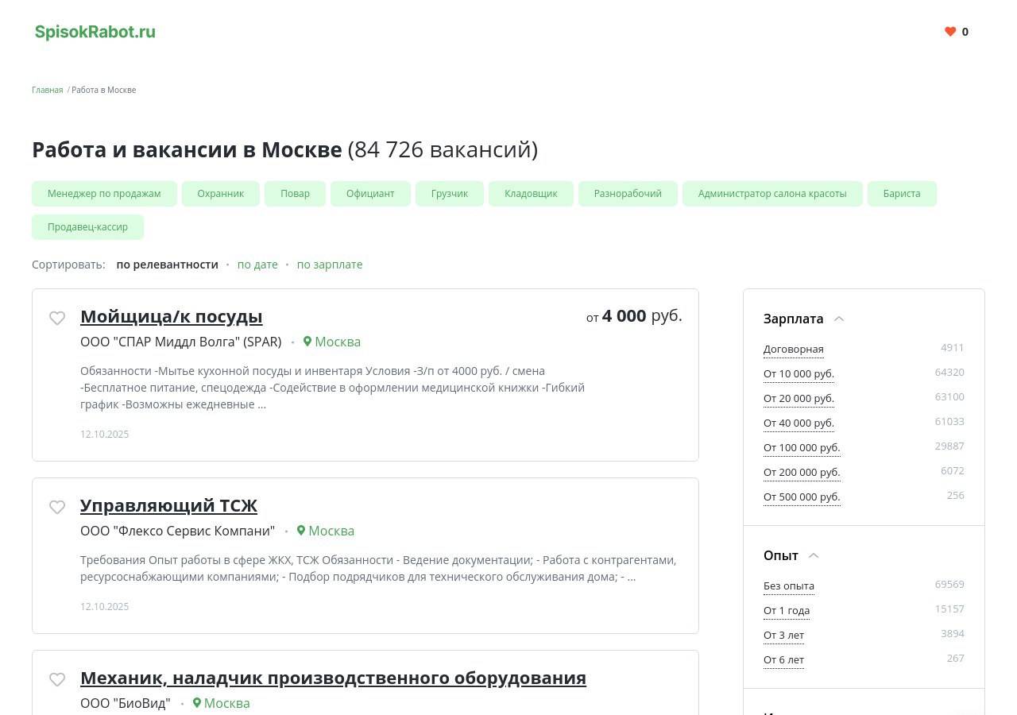Collapse the Опыт filter section chevron
1017x715 pixels.
point(813,555)
